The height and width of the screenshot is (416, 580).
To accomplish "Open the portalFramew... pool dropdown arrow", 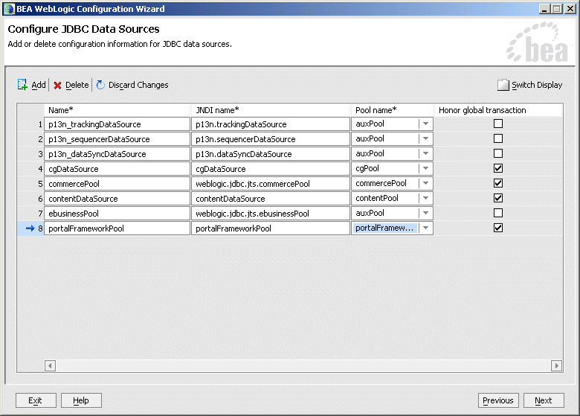I will point(426,228).
